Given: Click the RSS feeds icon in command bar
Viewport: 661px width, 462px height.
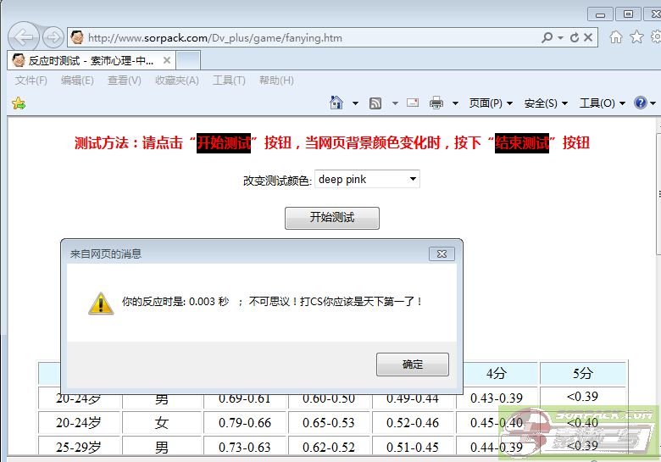Looking at the screenshot, I should pyautogui.click(x=375, y=103).
